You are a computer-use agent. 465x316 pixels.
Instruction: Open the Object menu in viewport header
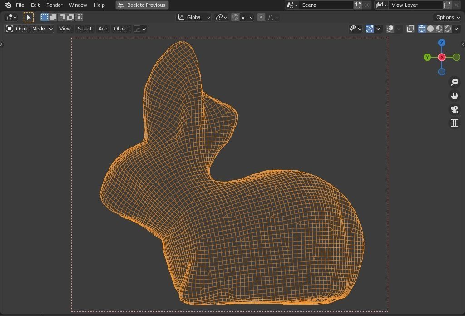point(121,29)
